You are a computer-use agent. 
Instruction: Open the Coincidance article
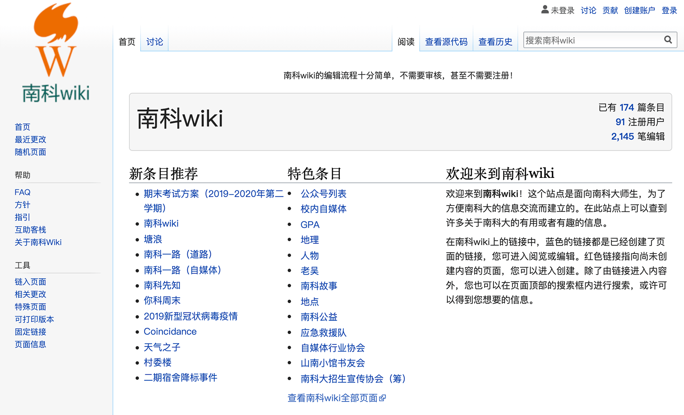pyautogui.click(x=170, y=331)
